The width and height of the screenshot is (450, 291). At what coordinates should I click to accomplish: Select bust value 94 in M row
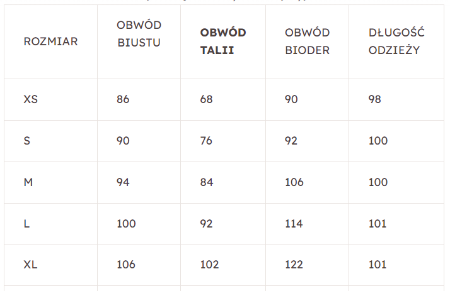[123, 182]
